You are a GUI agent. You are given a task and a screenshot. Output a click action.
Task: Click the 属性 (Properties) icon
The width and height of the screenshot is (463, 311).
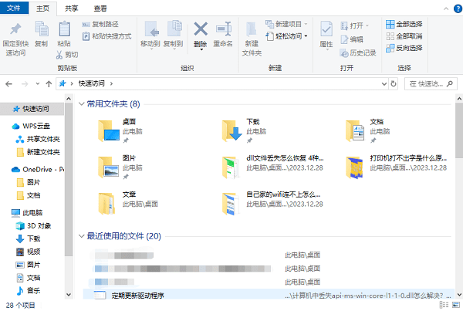coord(326,29)
